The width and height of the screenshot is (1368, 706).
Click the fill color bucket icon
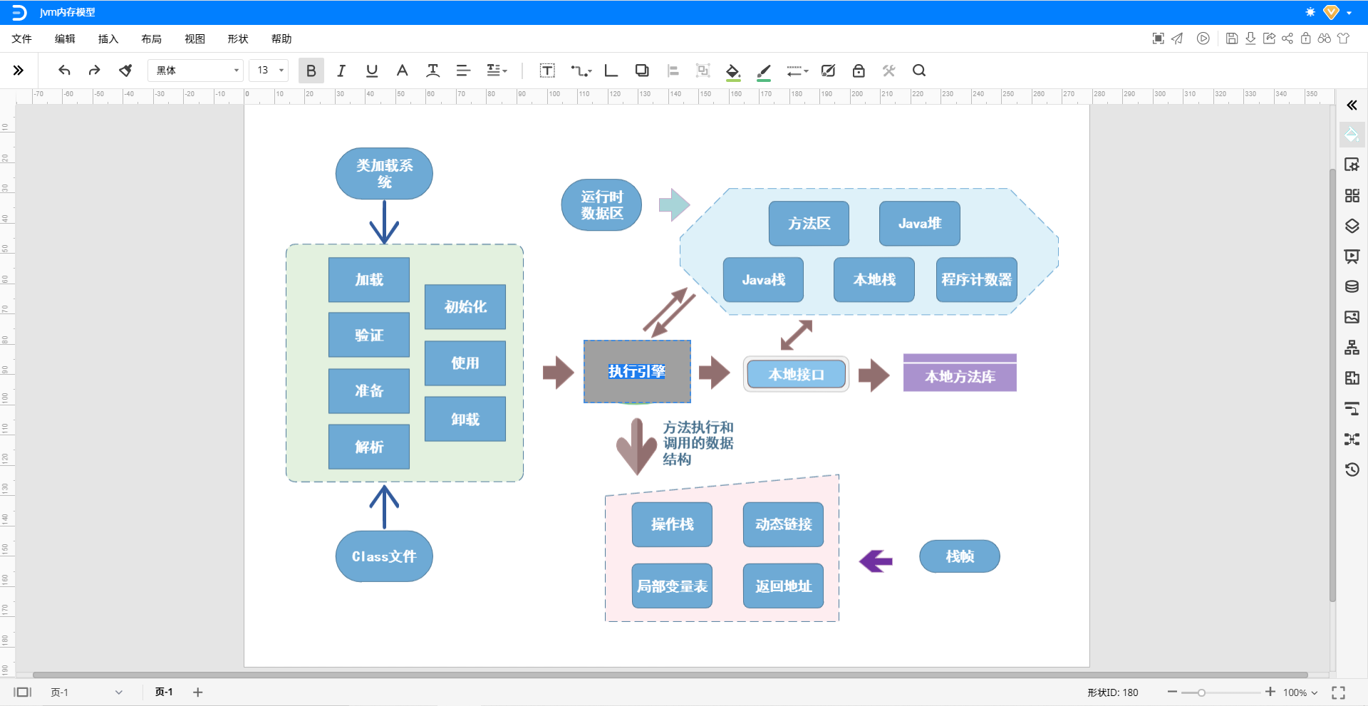tap(732, 71)
